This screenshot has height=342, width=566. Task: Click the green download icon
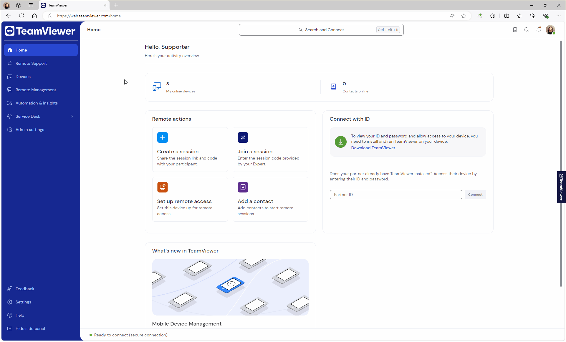pos(341,142)
